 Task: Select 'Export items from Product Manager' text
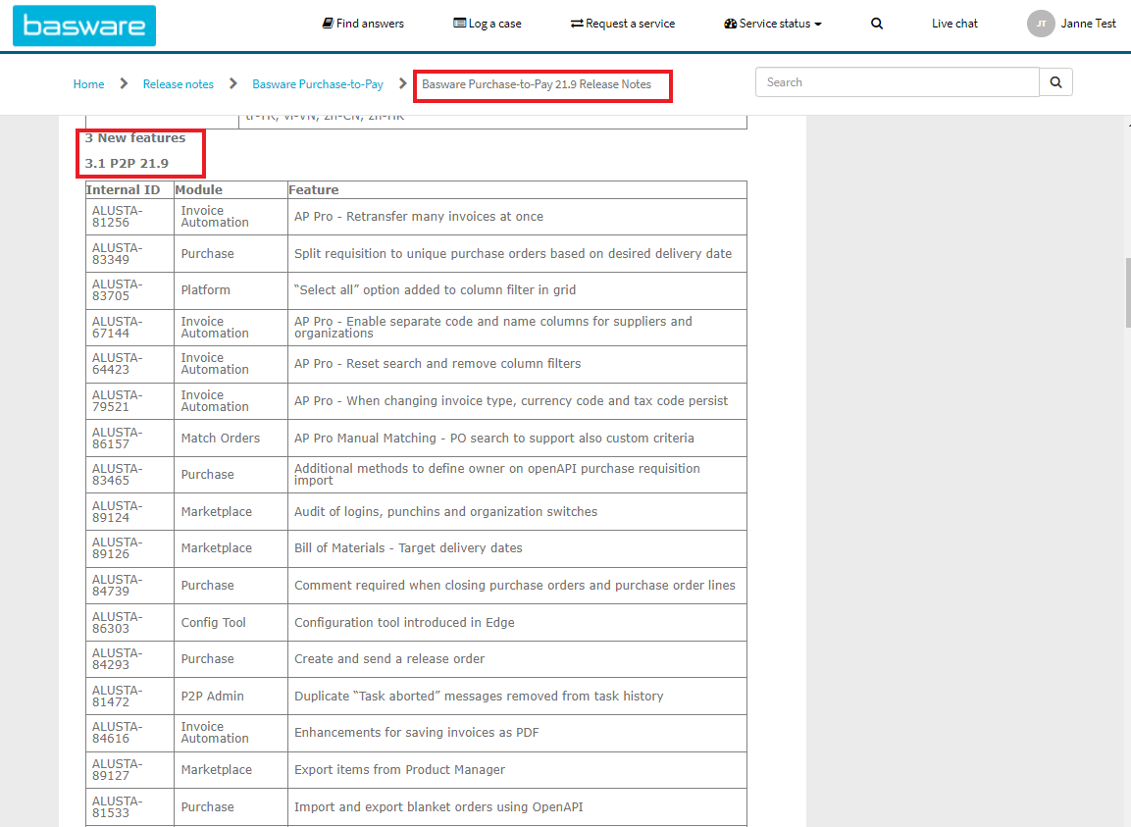click(x=399, y=770)
